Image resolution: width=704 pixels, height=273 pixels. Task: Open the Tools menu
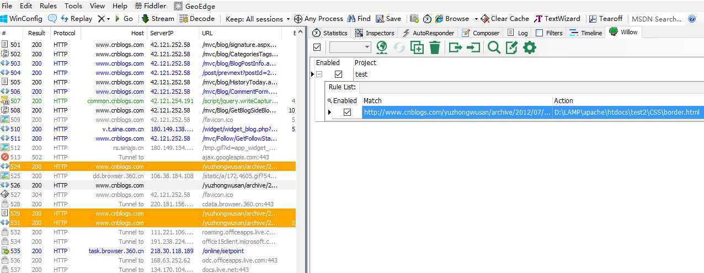73,6
